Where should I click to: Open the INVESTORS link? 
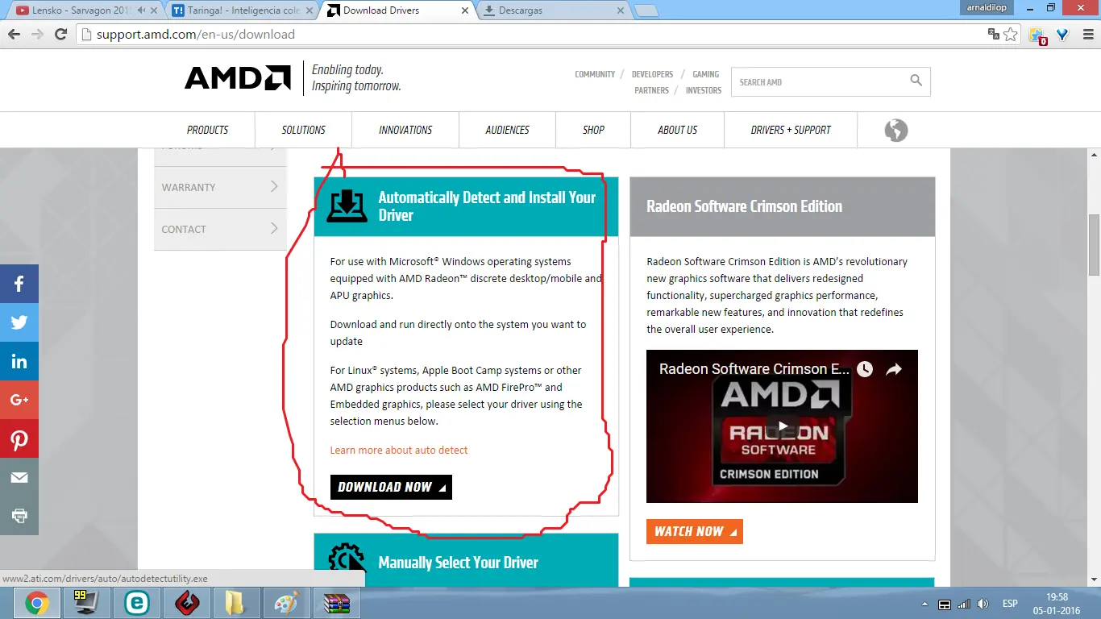pos(704,91)
